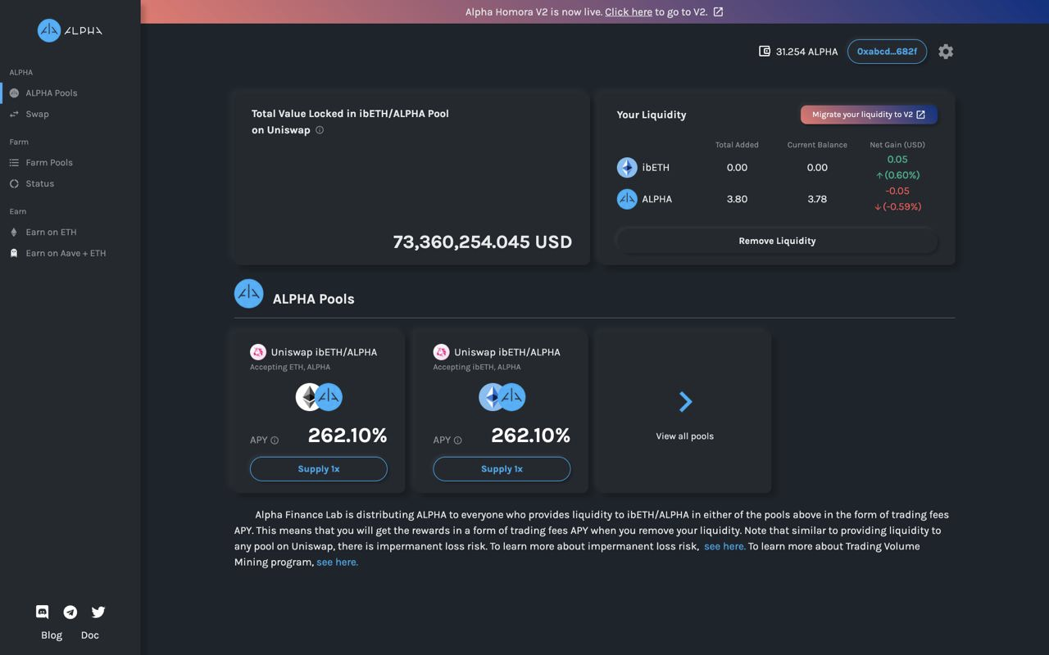
Task: Click wallet icon beside 31.254 ALPHA
Action: tap(765, 51)
